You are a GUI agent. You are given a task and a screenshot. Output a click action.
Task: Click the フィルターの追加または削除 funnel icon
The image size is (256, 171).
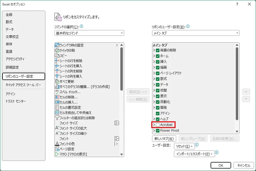57,118
